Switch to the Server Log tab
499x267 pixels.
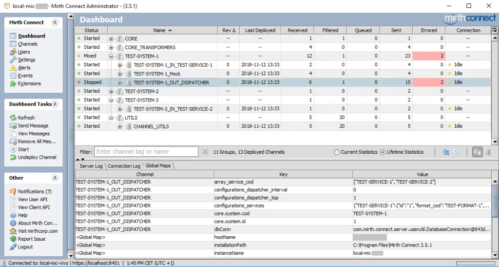click(91, 166)
